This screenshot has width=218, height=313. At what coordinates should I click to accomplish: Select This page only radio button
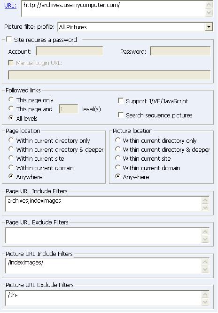tap(11, 99)
